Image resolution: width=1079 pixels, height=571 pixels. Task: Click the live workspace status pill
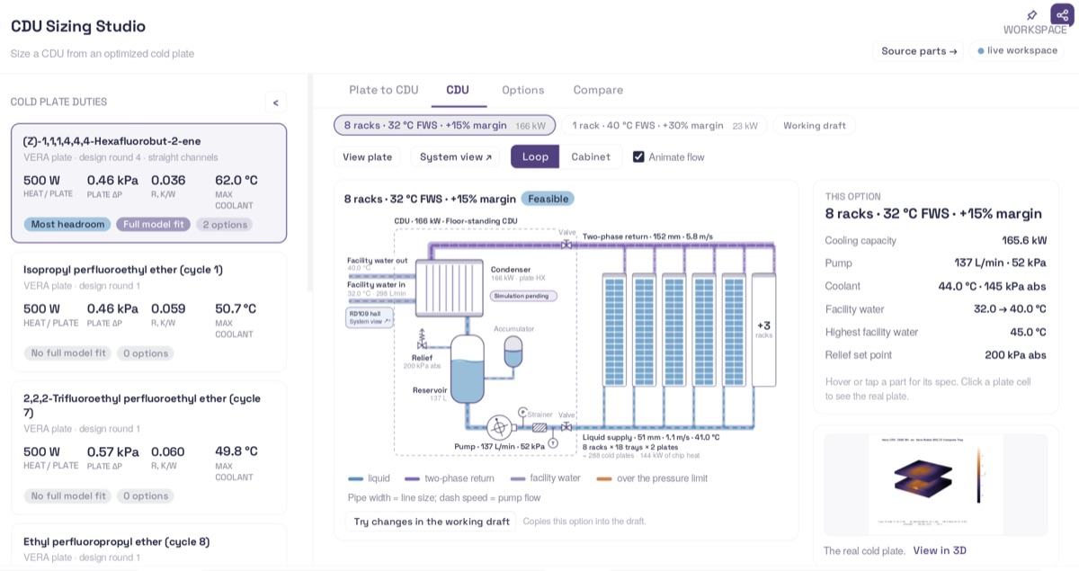click(1018, 50)
